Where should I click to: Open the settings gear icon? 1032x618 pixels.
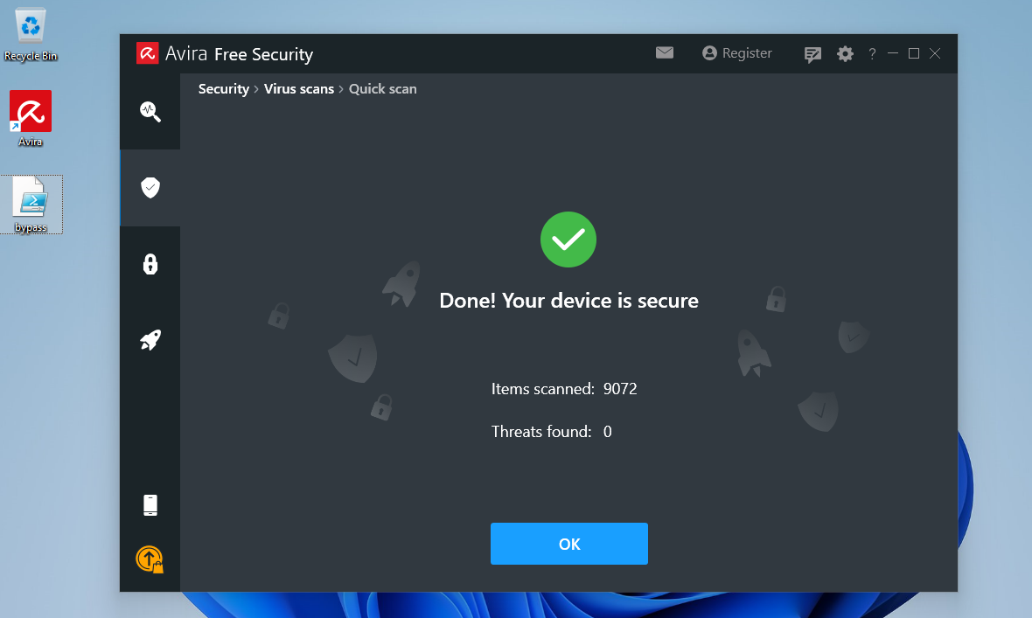point(845,54)
